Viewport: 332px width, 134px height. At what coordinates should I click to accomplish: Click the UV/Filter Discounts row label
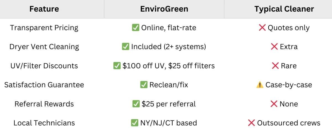tap(44, 66)
